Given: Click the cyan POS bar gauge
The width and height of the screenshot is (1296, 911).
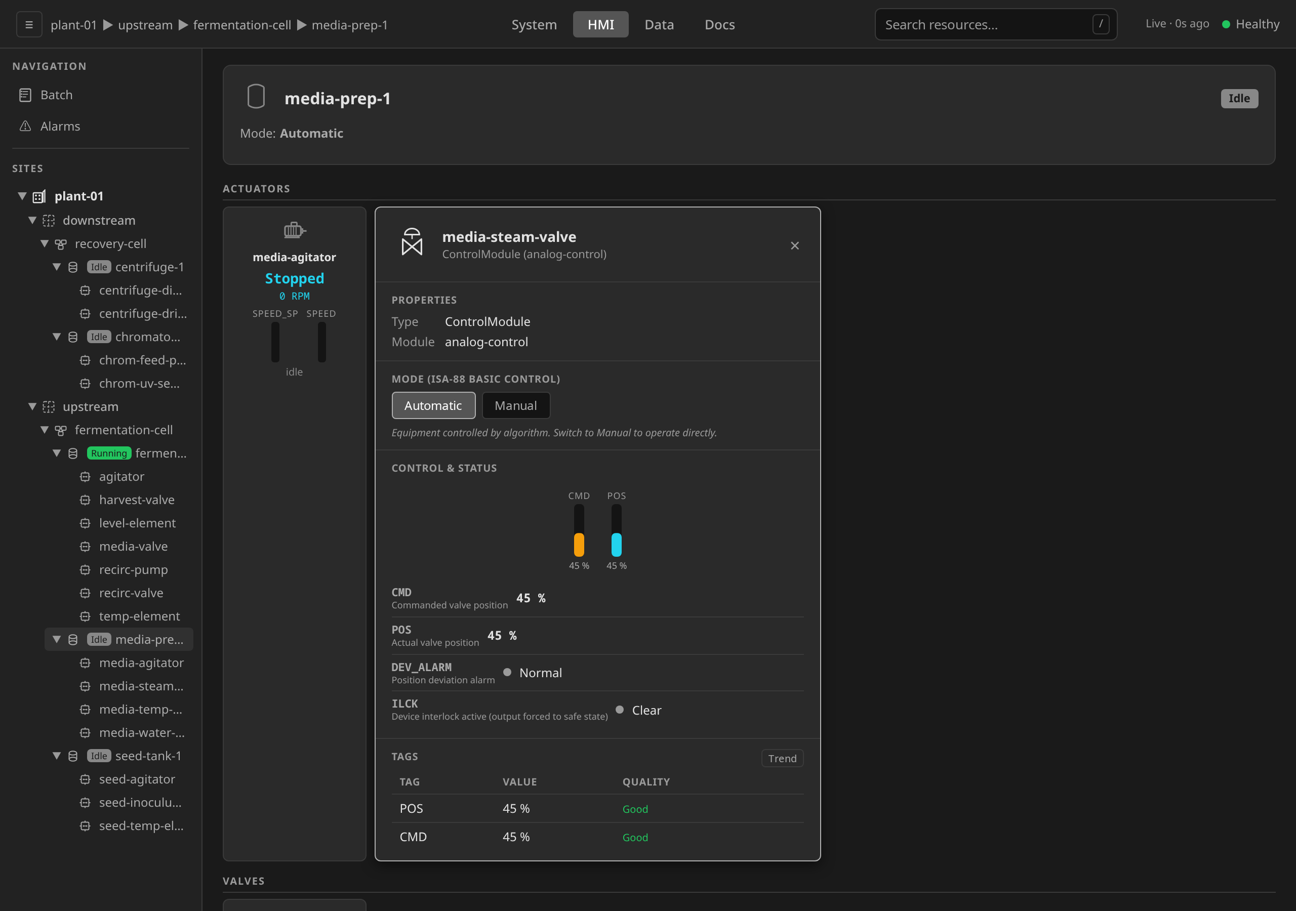Looking at the screenshot, I should click(617, 530).
